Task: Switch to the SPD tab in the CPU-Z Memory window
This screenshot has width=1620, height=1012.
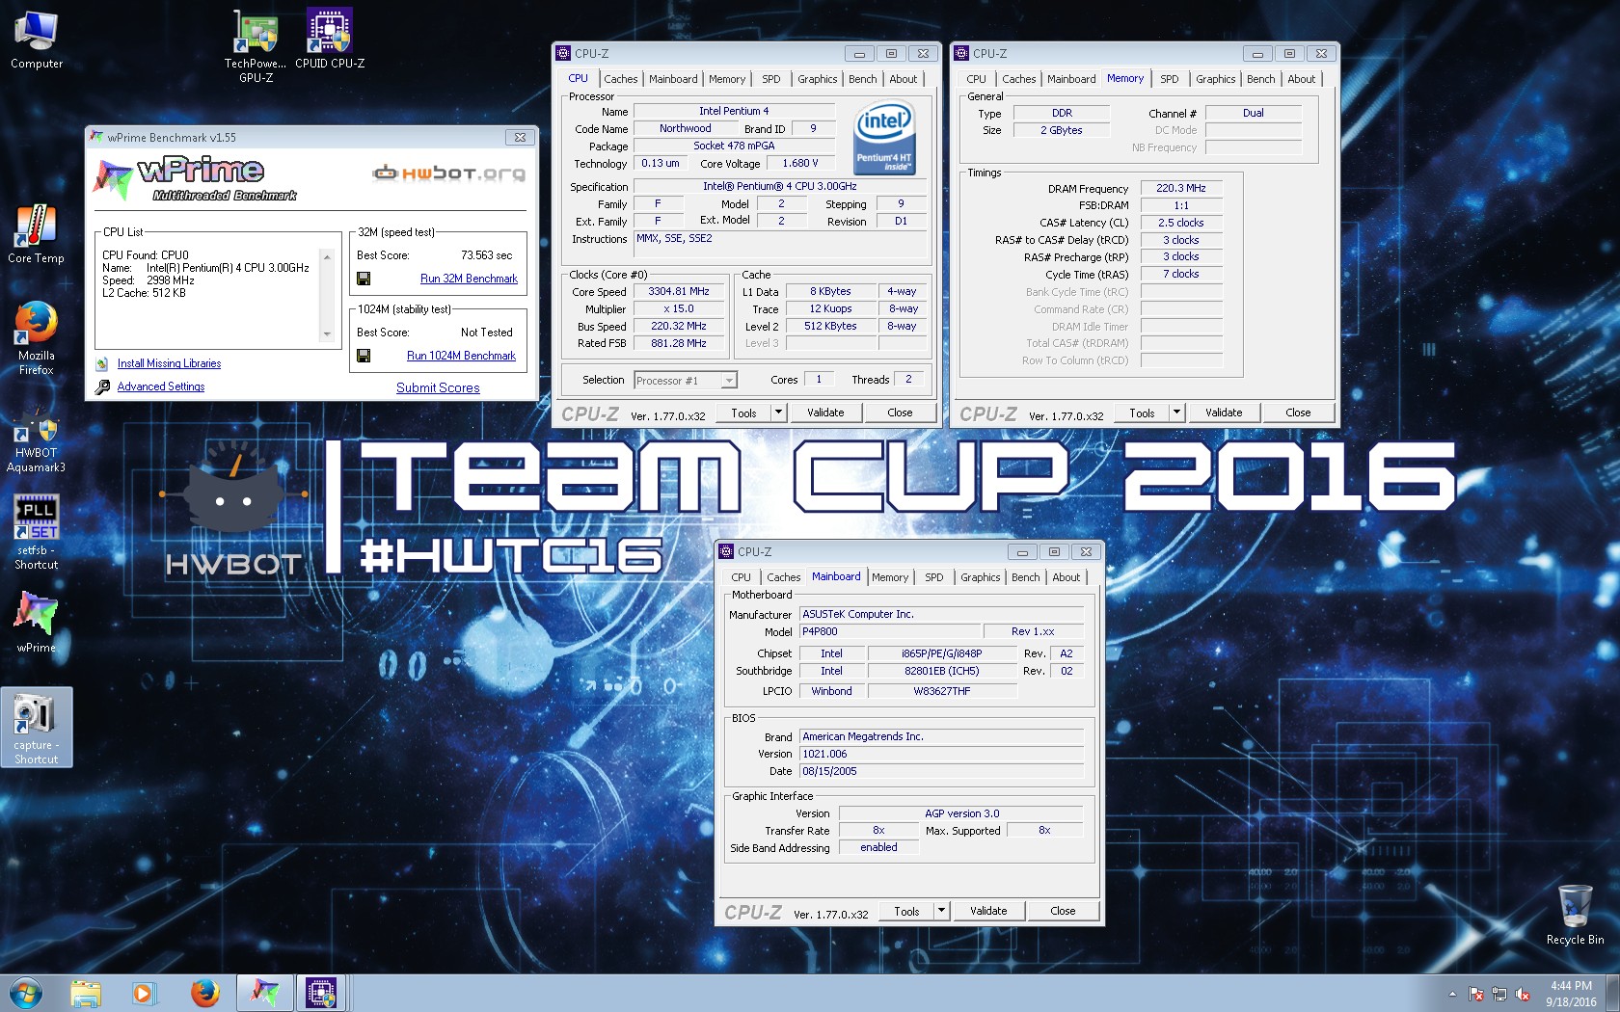Action: [x=1169, y=79]
